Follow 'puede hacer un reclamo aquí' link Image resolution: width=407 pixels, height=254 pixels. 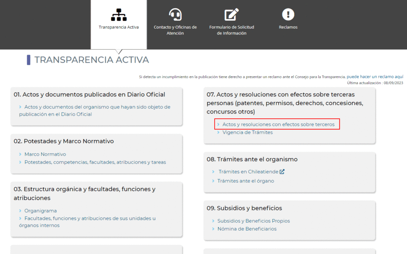(375, 77)
